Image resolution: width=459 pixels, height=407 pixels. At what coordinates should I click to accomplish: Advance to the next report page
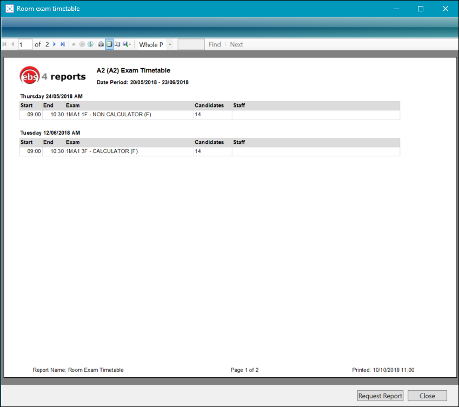click(55, 44)
